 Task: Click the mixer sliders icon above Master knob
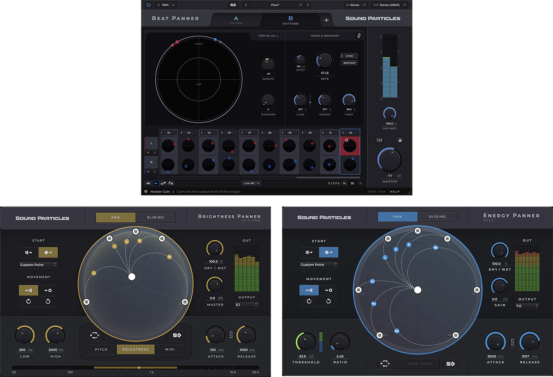[379, 140]
